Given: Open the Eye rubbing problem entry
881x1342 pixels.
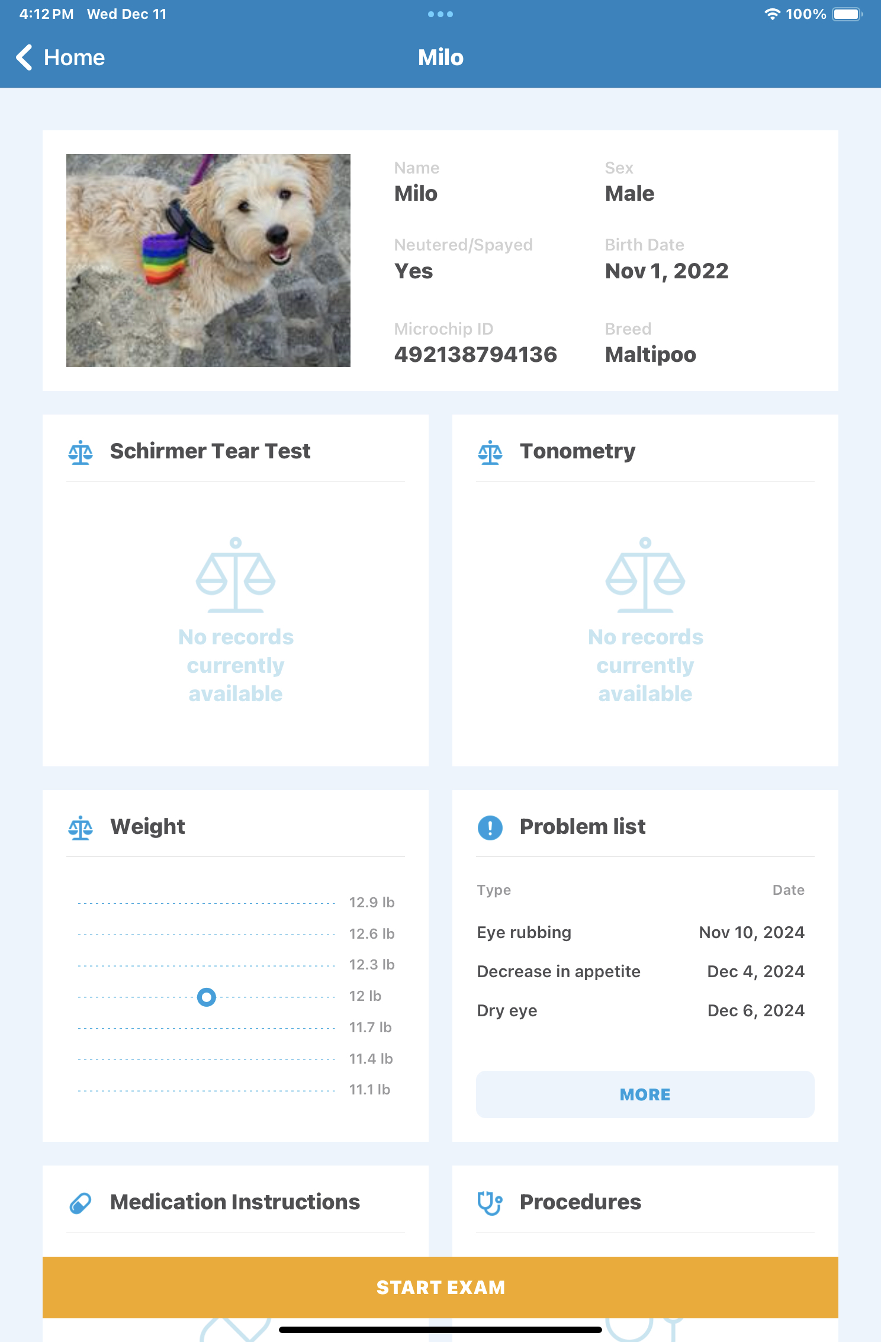Looking at the screenshot, I should pos(641,932).
